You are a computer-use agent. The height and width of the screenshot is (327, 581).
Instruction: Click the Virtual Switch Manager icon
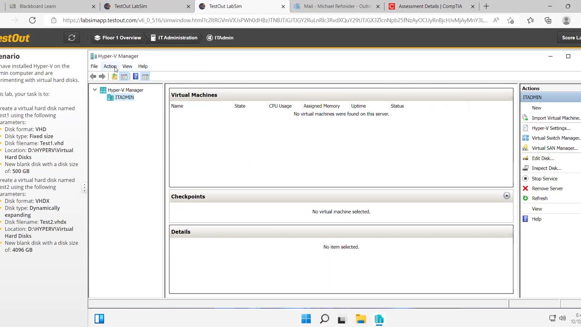(x=525, y=138)
